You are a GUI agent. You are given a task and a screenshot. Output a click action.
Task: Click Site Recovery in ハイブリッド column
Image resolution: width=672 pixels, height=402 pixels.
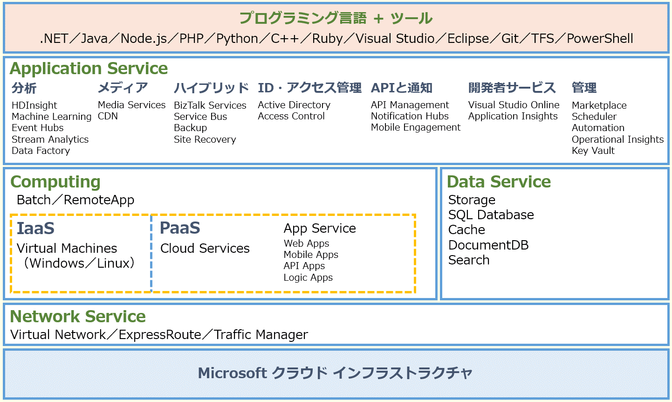205,139
